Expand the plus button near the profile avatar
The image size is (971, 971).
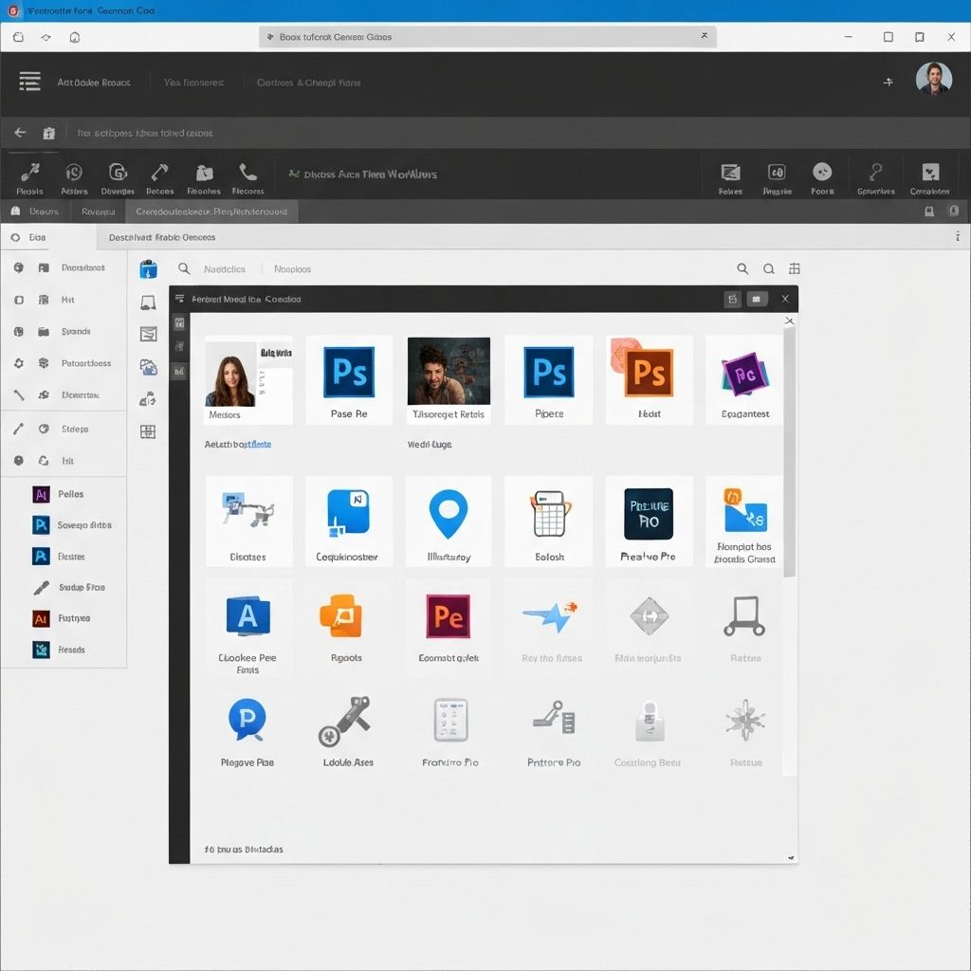tap(889, 82)
